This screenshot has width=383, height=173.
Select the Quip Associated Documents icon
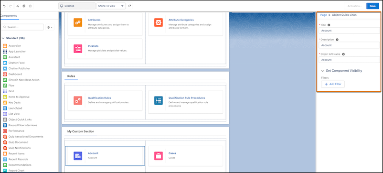[5, 137]
